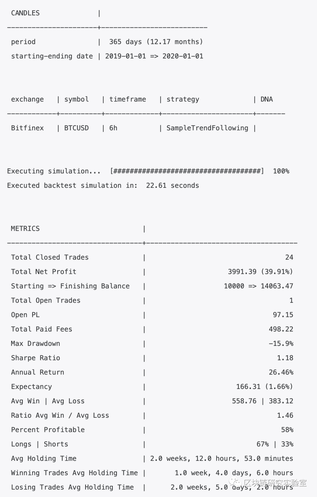Click the Total Net Profit value 3991.39
317x497 pixels.
[242, 272]
